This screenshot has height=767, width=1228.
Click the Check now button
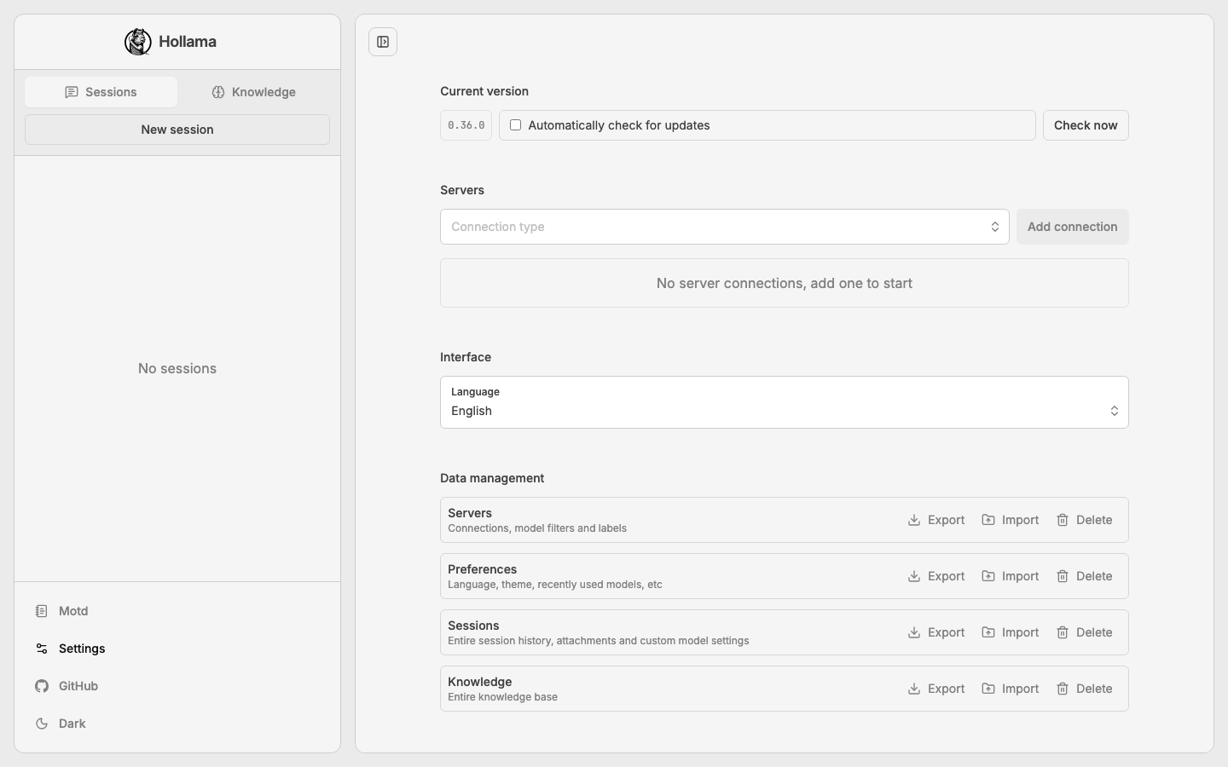[x=1086, y=125]
